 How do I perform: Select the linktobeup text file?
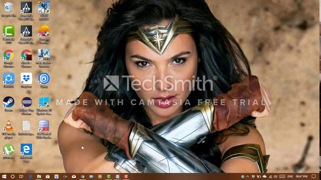26,128
